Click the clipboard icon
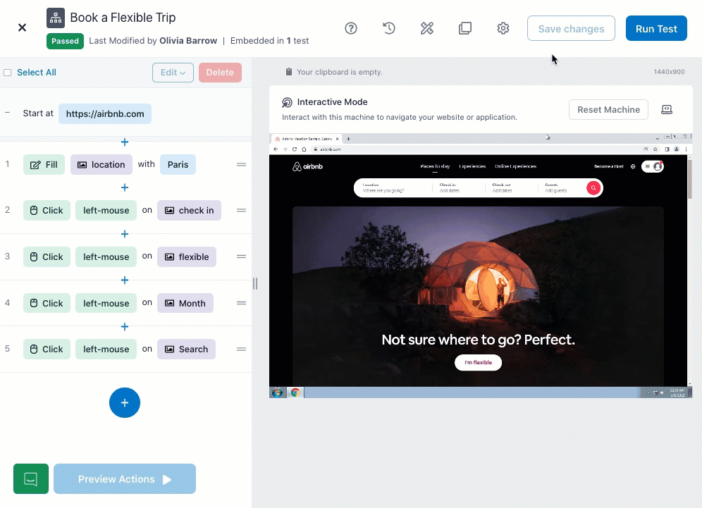Image resolution: width=702 pixels, height=508 pixels. 289,72
